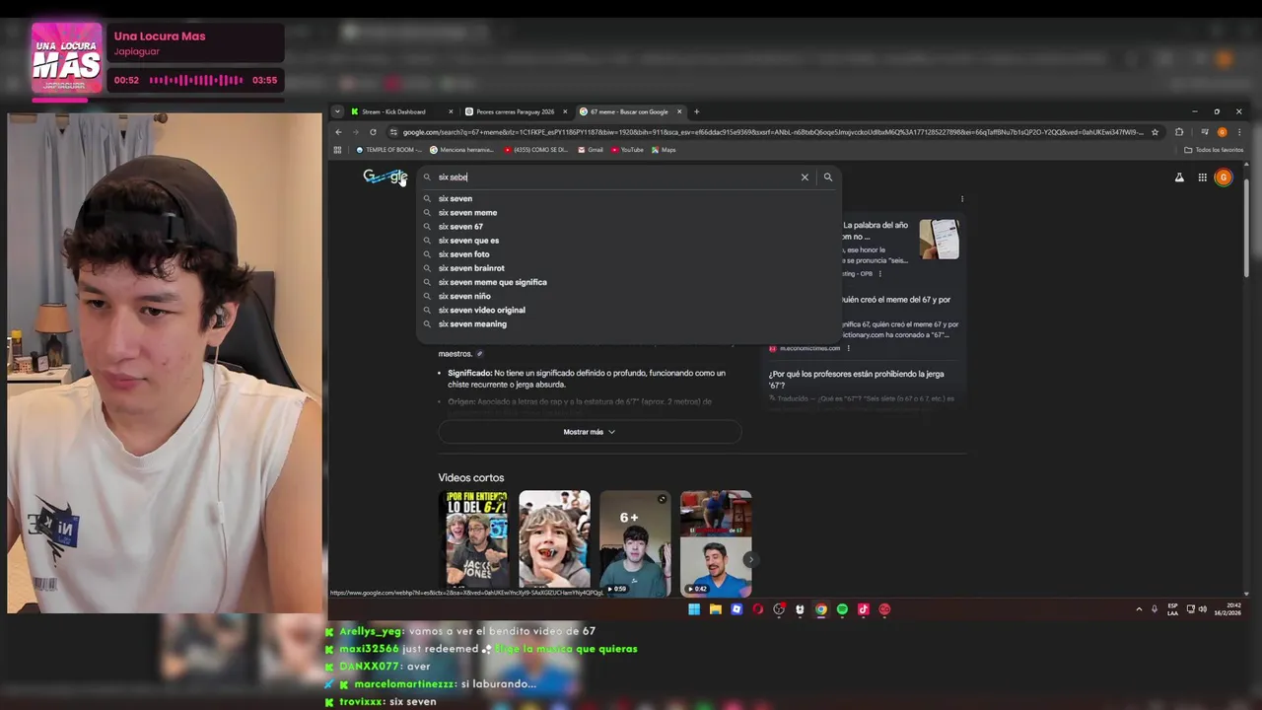This screenshot has height=710, width=1262.
Task: Choose the suggestion "six seven"
Action: click(629, 198)
